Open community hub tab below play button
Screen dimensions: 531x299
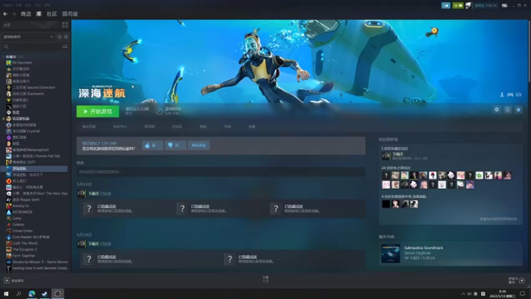(x=119, y=126)
